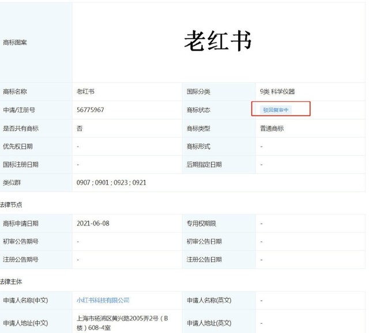
Task: Select application date 2021-06-08
Action: tap(93, 223)
